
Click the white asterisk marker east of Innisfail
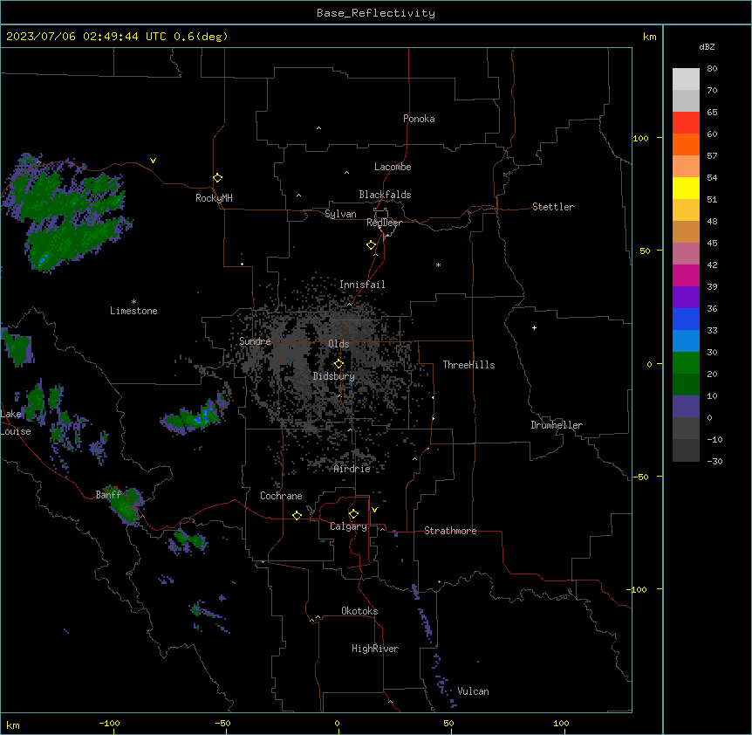coord(438,264)
